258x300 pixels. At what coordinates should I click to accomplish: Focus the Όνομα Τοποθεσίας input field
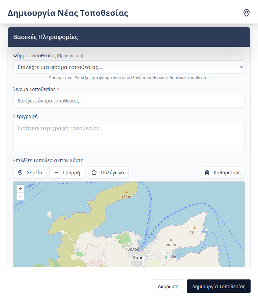pos(129,101)
